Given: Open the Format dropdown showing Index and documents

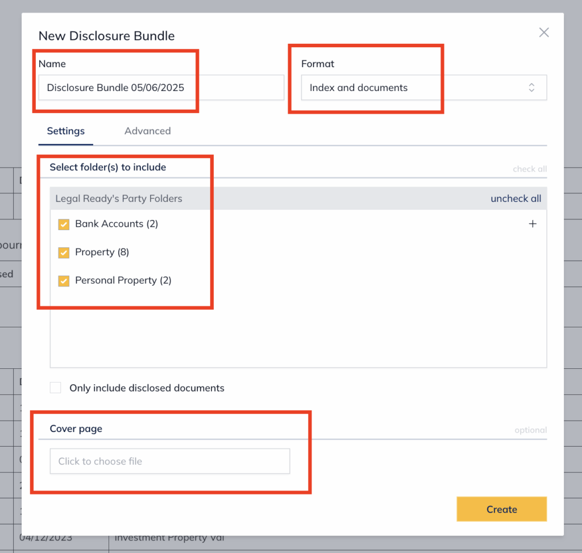Looking at the screenshot, I should point(423,88).
